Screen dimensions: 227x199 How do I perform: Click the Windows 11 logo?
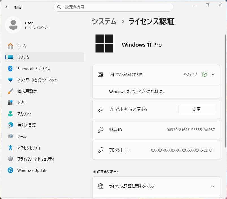[x=104, y=44]
